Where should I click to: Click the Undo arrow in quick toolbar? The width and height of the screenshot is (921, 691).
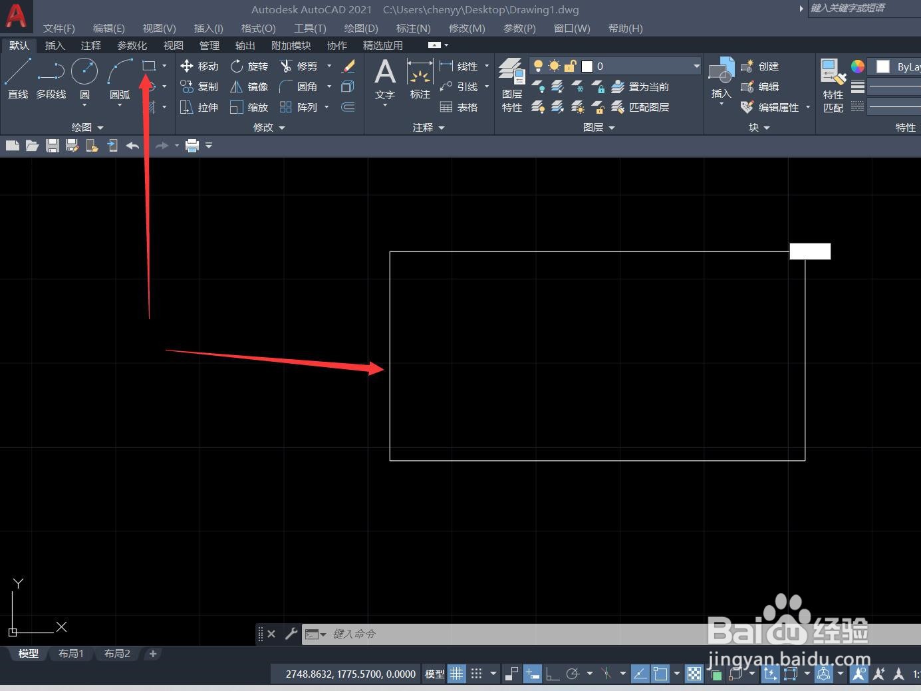point(132,146)
